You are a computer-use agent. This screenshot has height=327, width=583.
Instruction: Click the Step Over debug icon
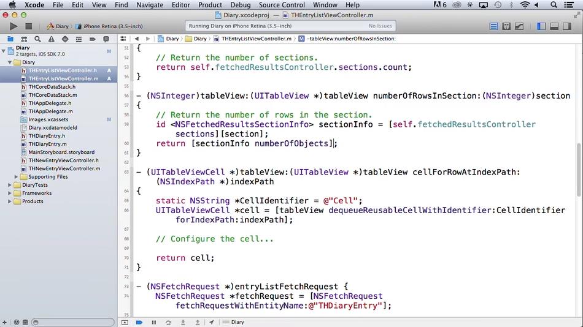168,322
